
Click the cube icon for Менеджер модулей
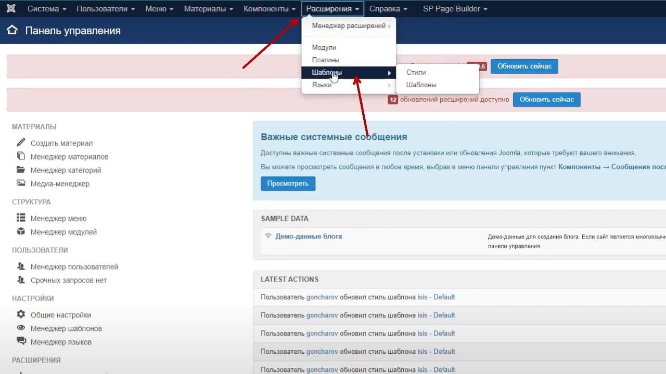pyautogui.click(x=21, y=231)
